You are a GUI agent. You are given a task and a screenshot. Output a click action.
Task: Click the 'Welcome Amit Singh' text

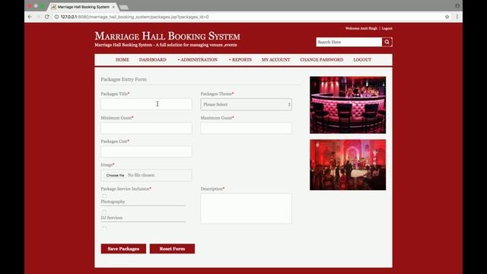(361, 28)
